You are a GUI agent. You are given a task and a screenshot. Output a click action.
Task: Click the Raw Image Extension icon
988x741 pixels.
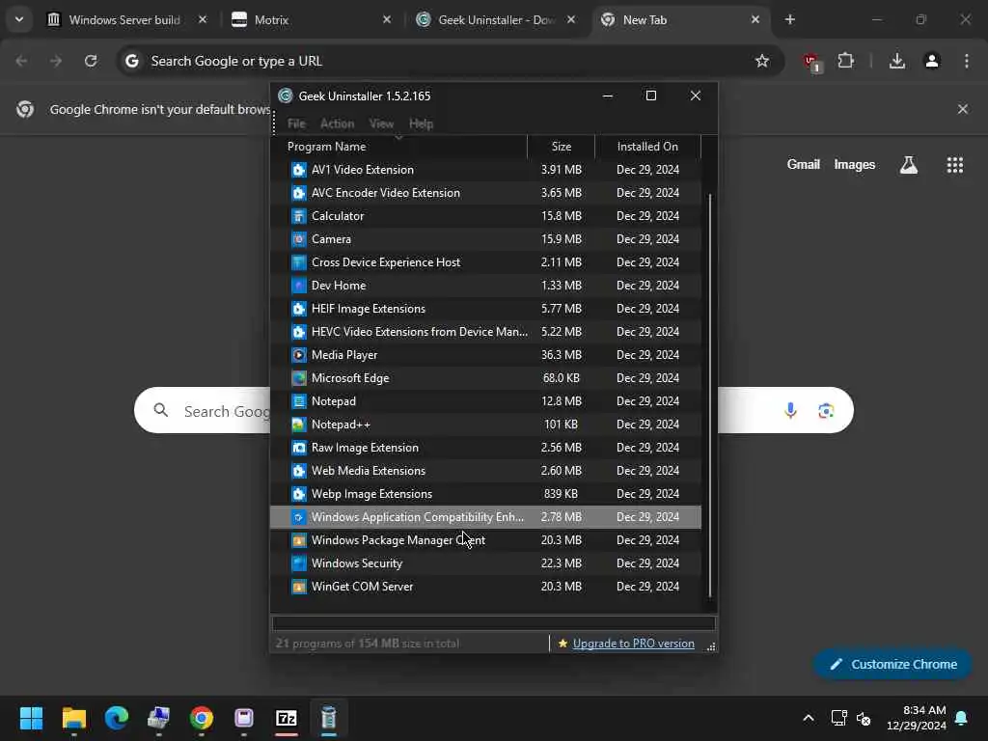pos(299,448)
